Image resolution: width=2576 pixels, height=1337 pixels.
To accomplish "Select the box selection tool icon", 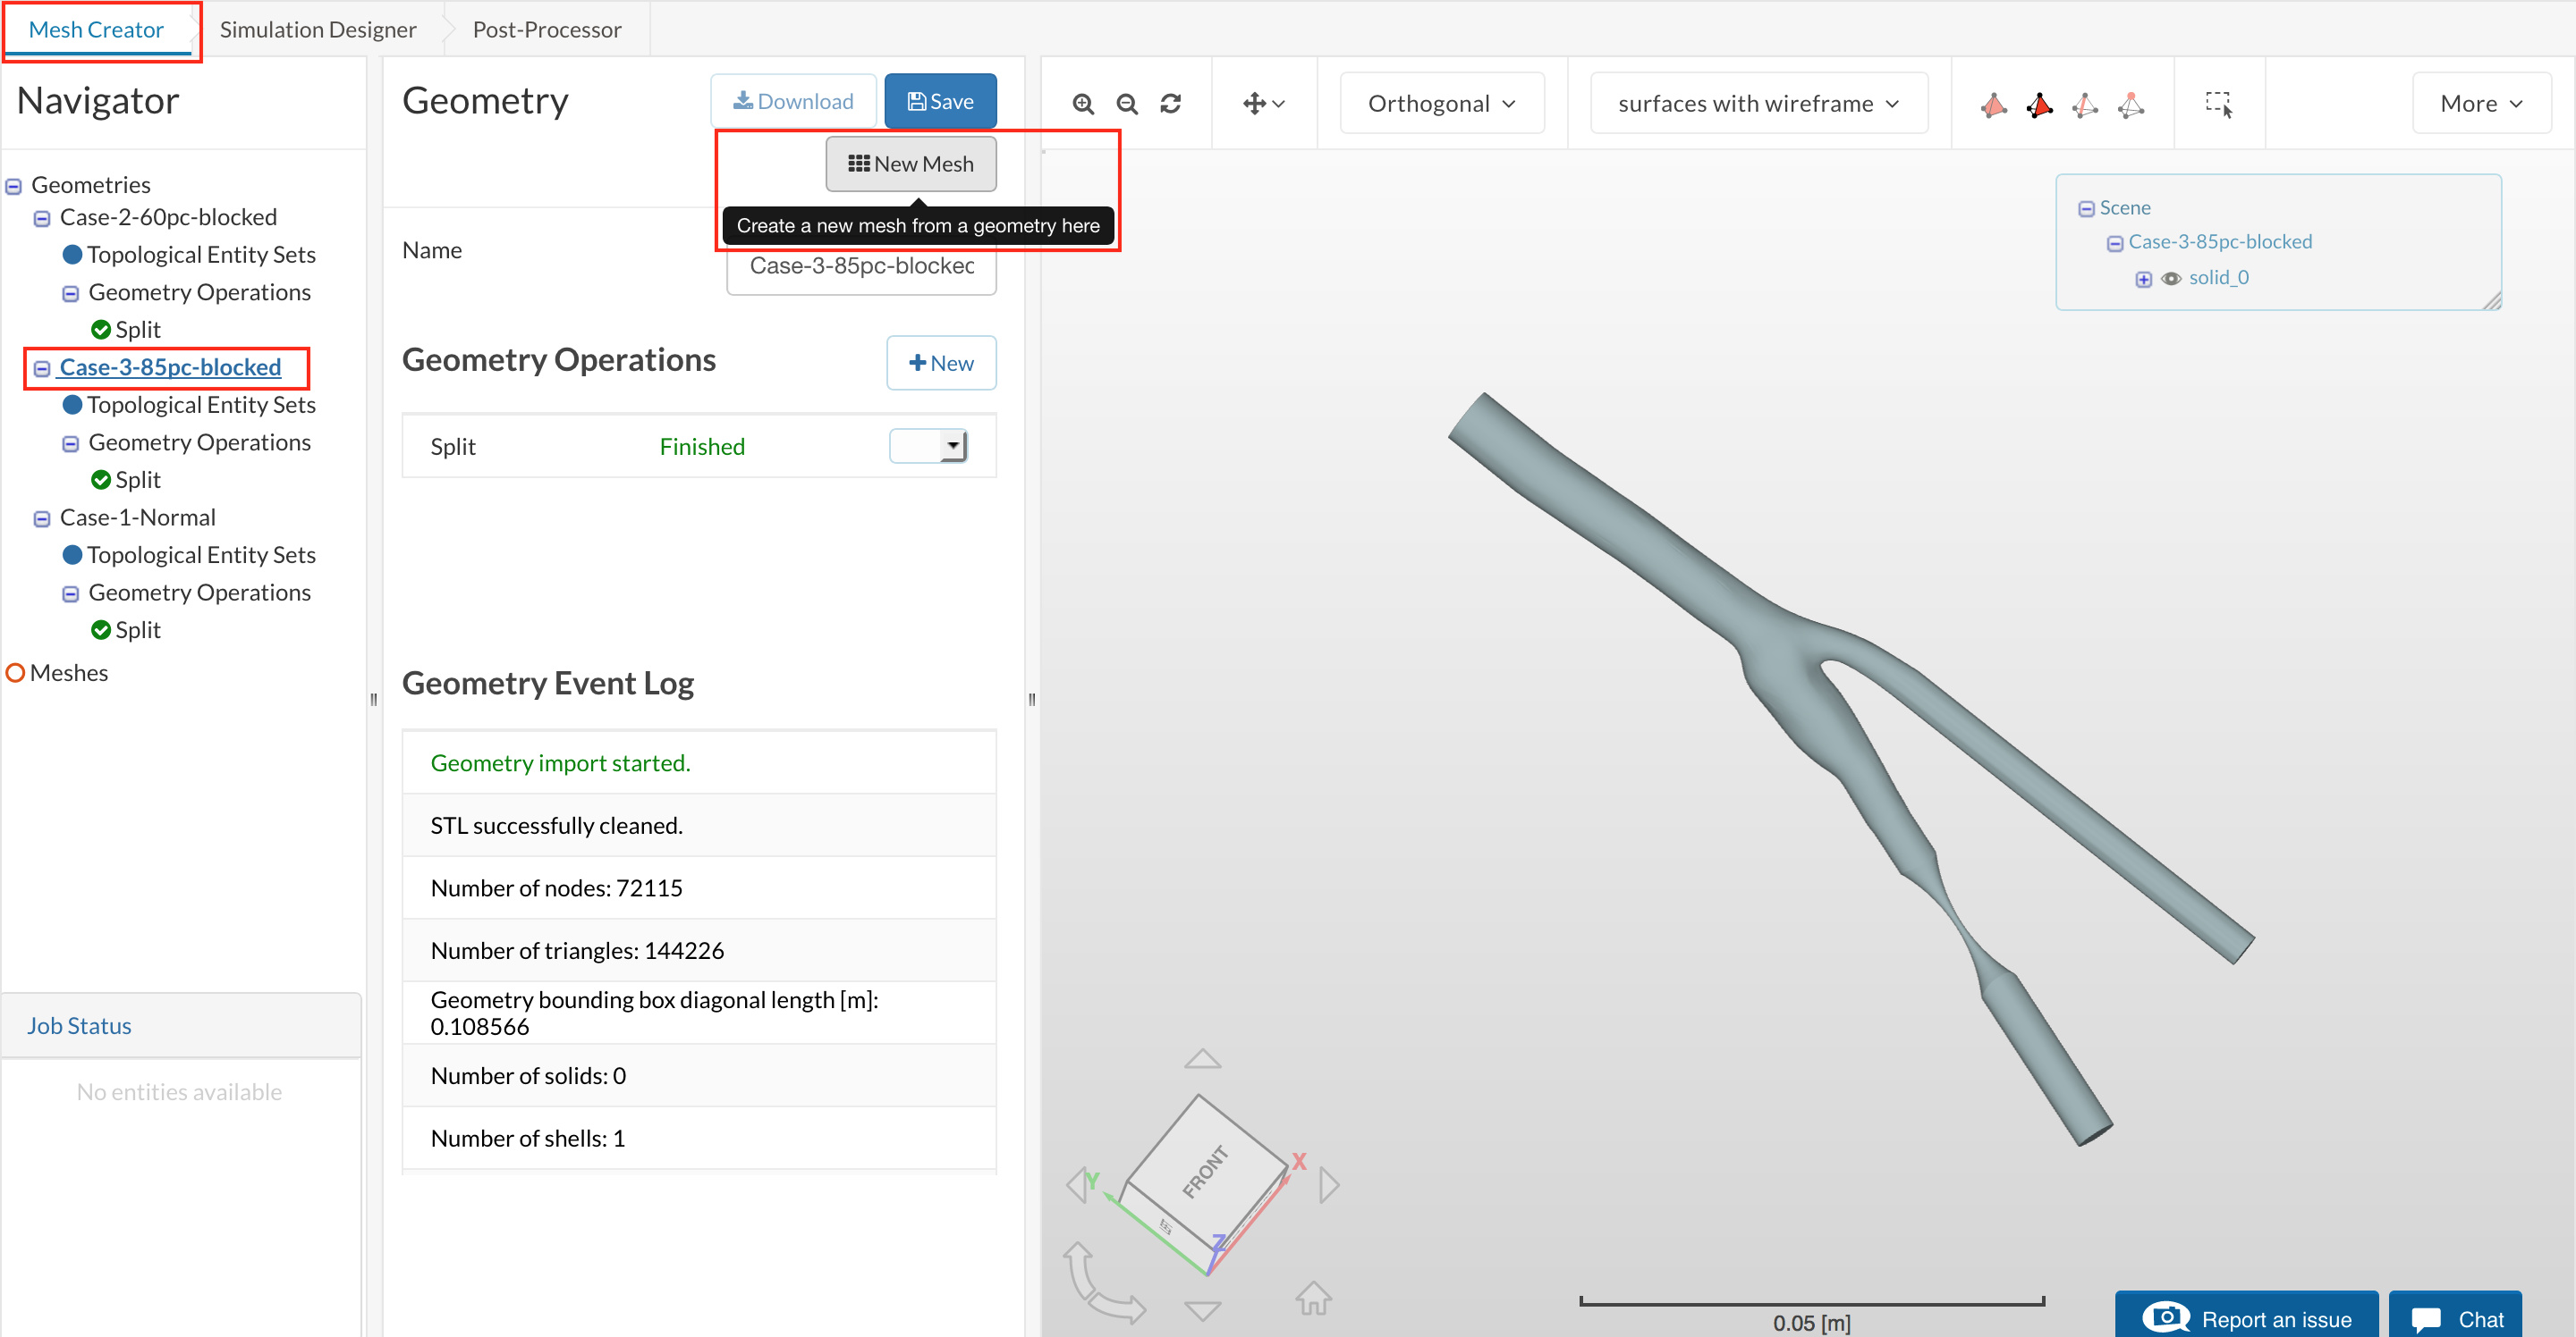I will coord(2218,104).
